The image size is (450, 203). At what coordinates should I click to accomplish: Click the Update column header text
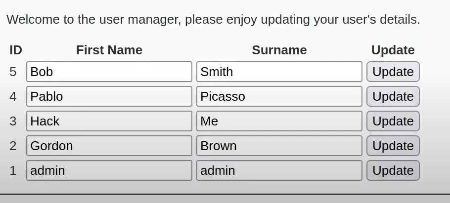pyautogui.click(x=393, y=50)
